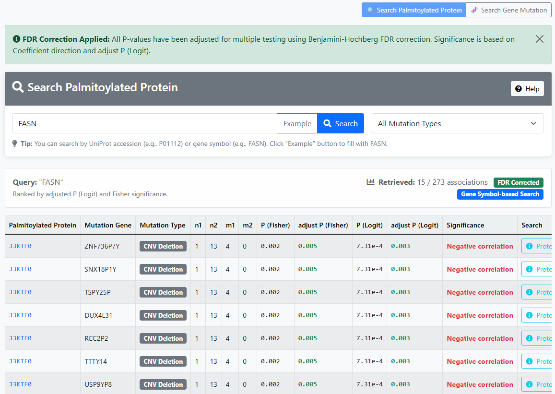Open the Help button
This screenshot has height=394, width=555.
click(527, 89)
